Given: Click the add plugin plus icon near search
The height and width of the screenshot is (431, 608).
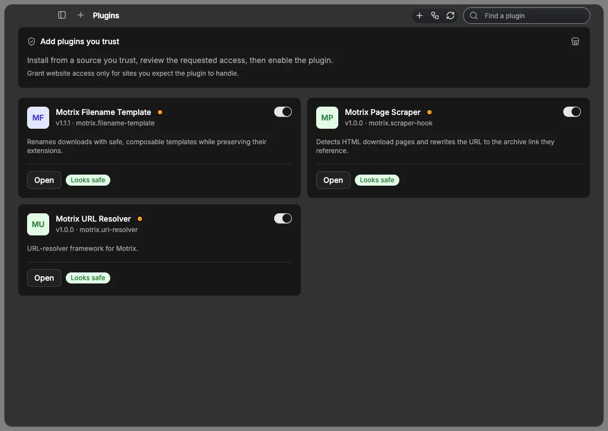Looking at the screenshot, I should pos(419,15).
